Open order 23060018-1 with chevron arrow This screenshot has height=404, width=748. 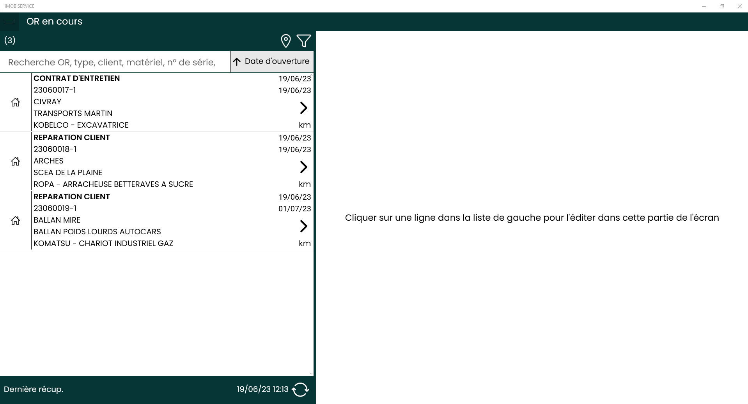click(304, 167)
